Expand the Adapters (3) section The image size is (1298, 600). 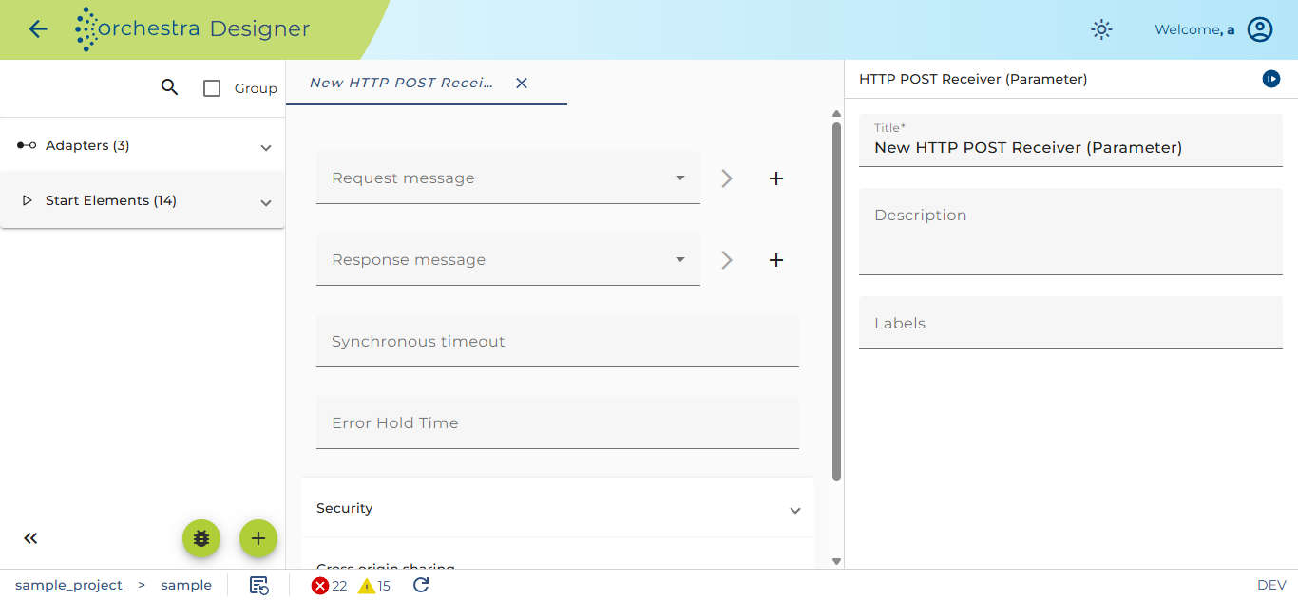tap(143, 145)
